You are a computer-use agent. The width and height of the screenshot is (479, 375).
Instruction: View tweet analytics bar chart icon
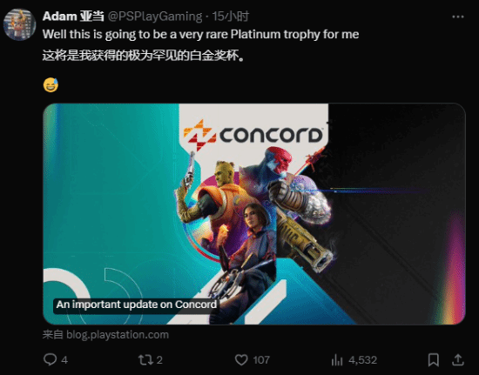pyautogui.click(x=337, y=360)
